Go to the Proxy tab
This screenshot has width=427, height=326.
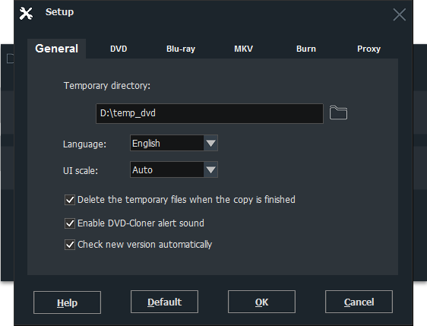[368, 49]
